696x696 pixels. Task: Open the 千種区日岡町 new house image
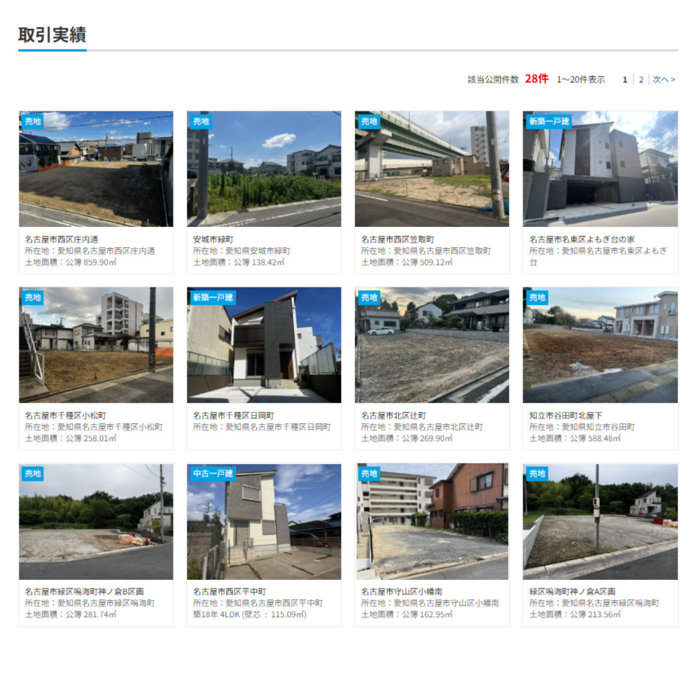click(264, 345)
